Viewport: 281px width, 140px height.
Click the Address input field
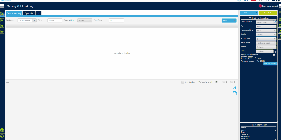(25, 20)
